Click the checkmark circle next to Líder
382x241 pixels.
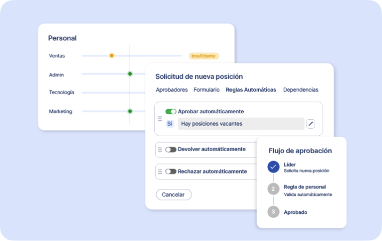tap(273, 167)
